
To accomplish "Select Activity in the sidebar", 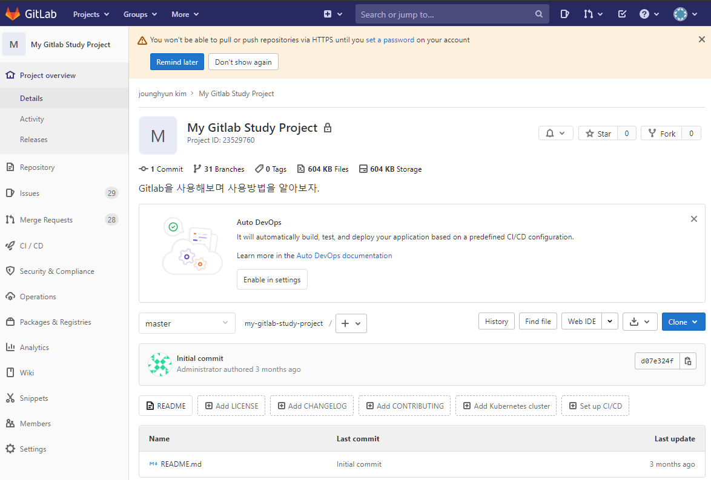I will click(x=31, y=118).
